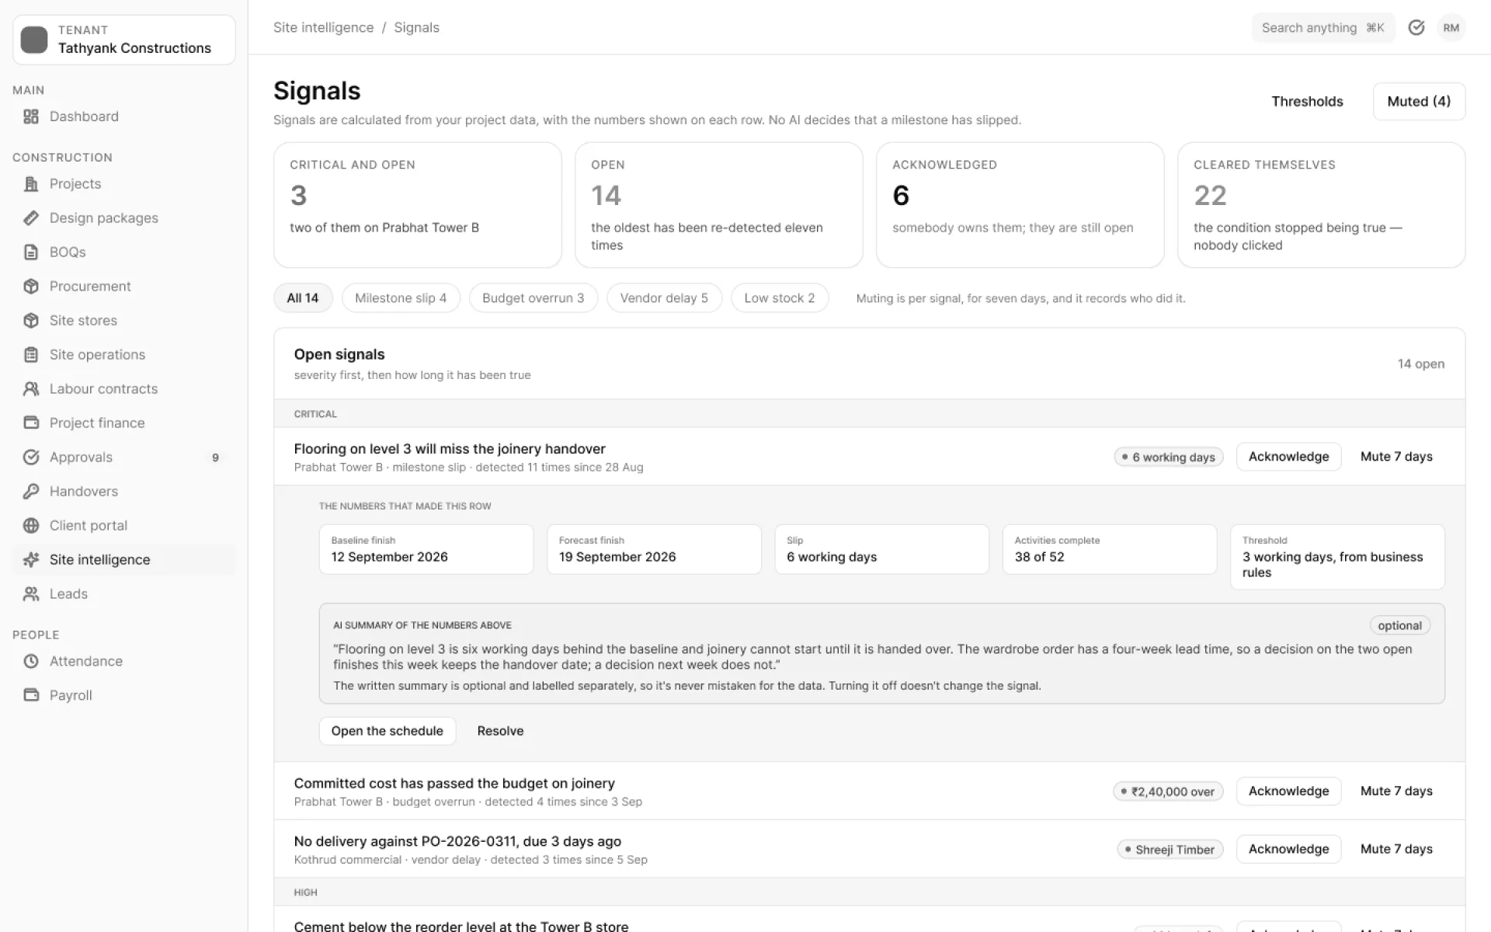
Task: Open the RM user avatar
Action: pyautogui.click(x=1451, y=28)
